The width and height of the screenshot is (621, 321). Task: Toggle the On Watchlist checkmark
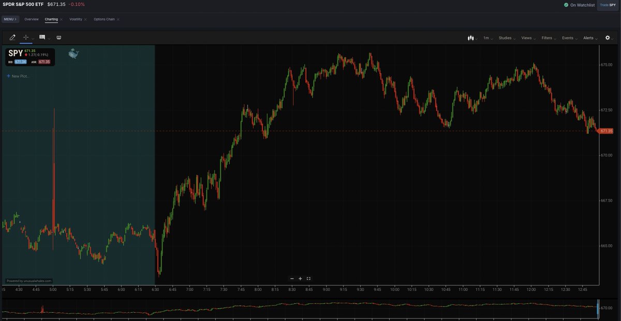tap(566, 5)
